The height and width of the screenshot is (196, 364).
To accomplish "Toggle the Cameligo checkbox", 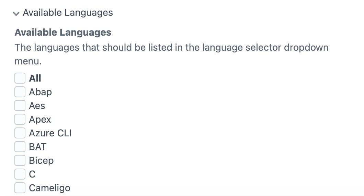I will (x=20, y=188).
